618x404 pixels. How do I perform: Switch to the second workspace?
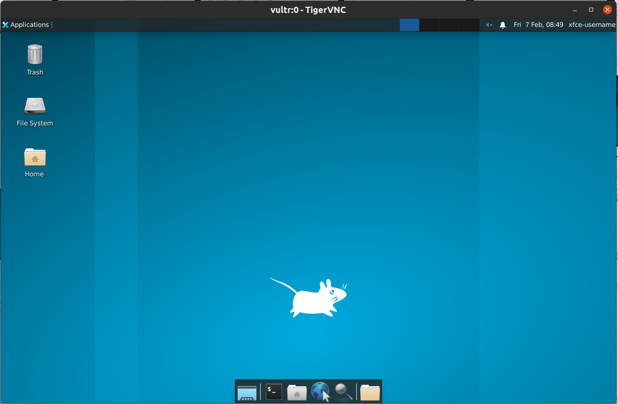coord(429,25)
